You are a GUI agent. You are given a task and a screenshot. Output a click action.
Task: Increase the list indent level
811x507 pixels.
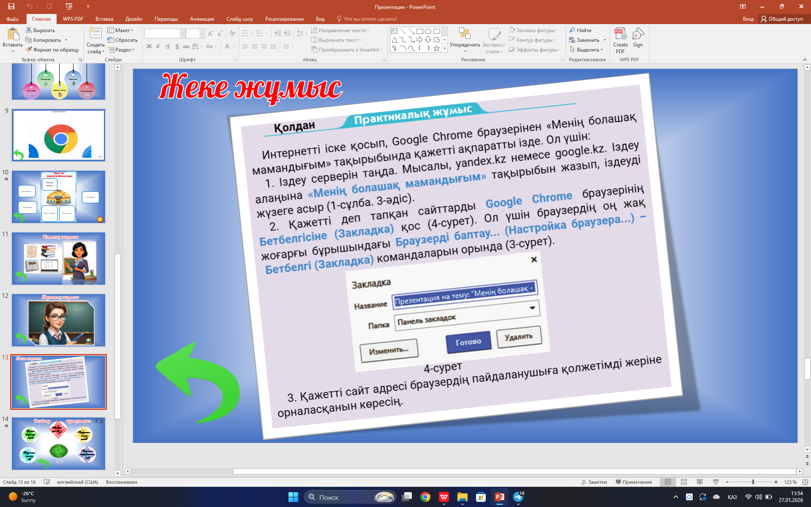tap(287, 33)
